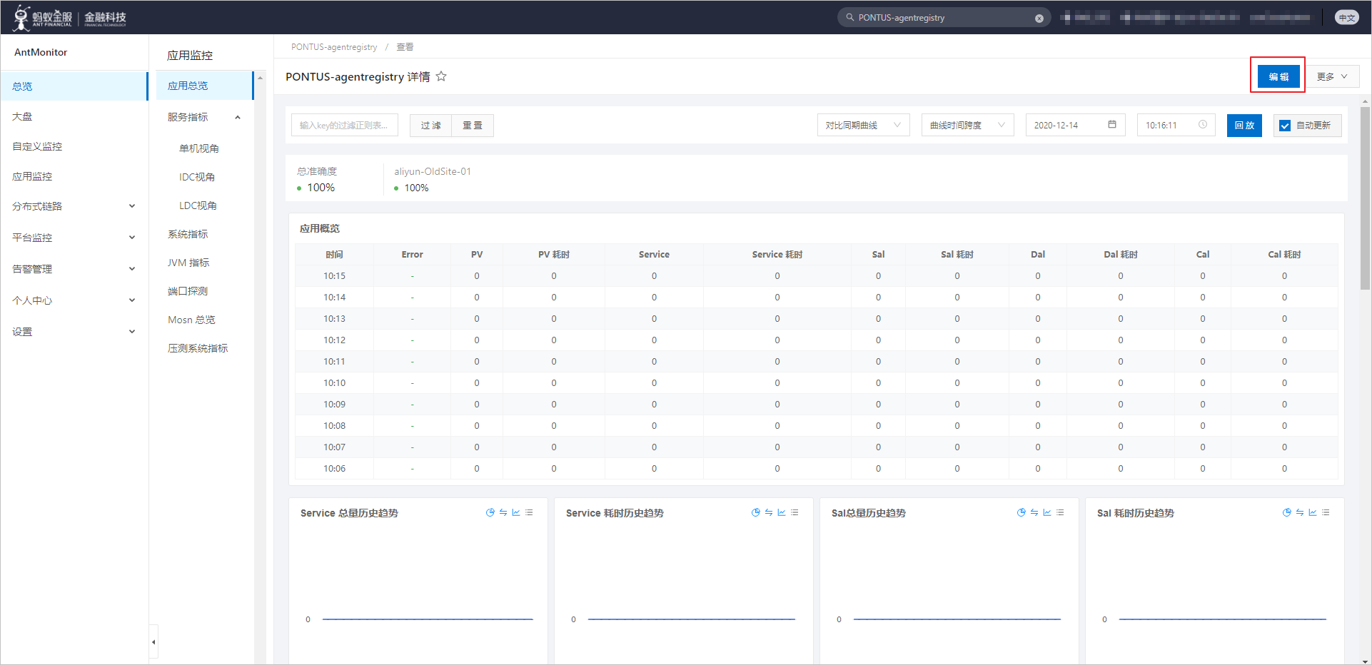Open IDC视角 submenu item
1372x665 pixels.
197,177
